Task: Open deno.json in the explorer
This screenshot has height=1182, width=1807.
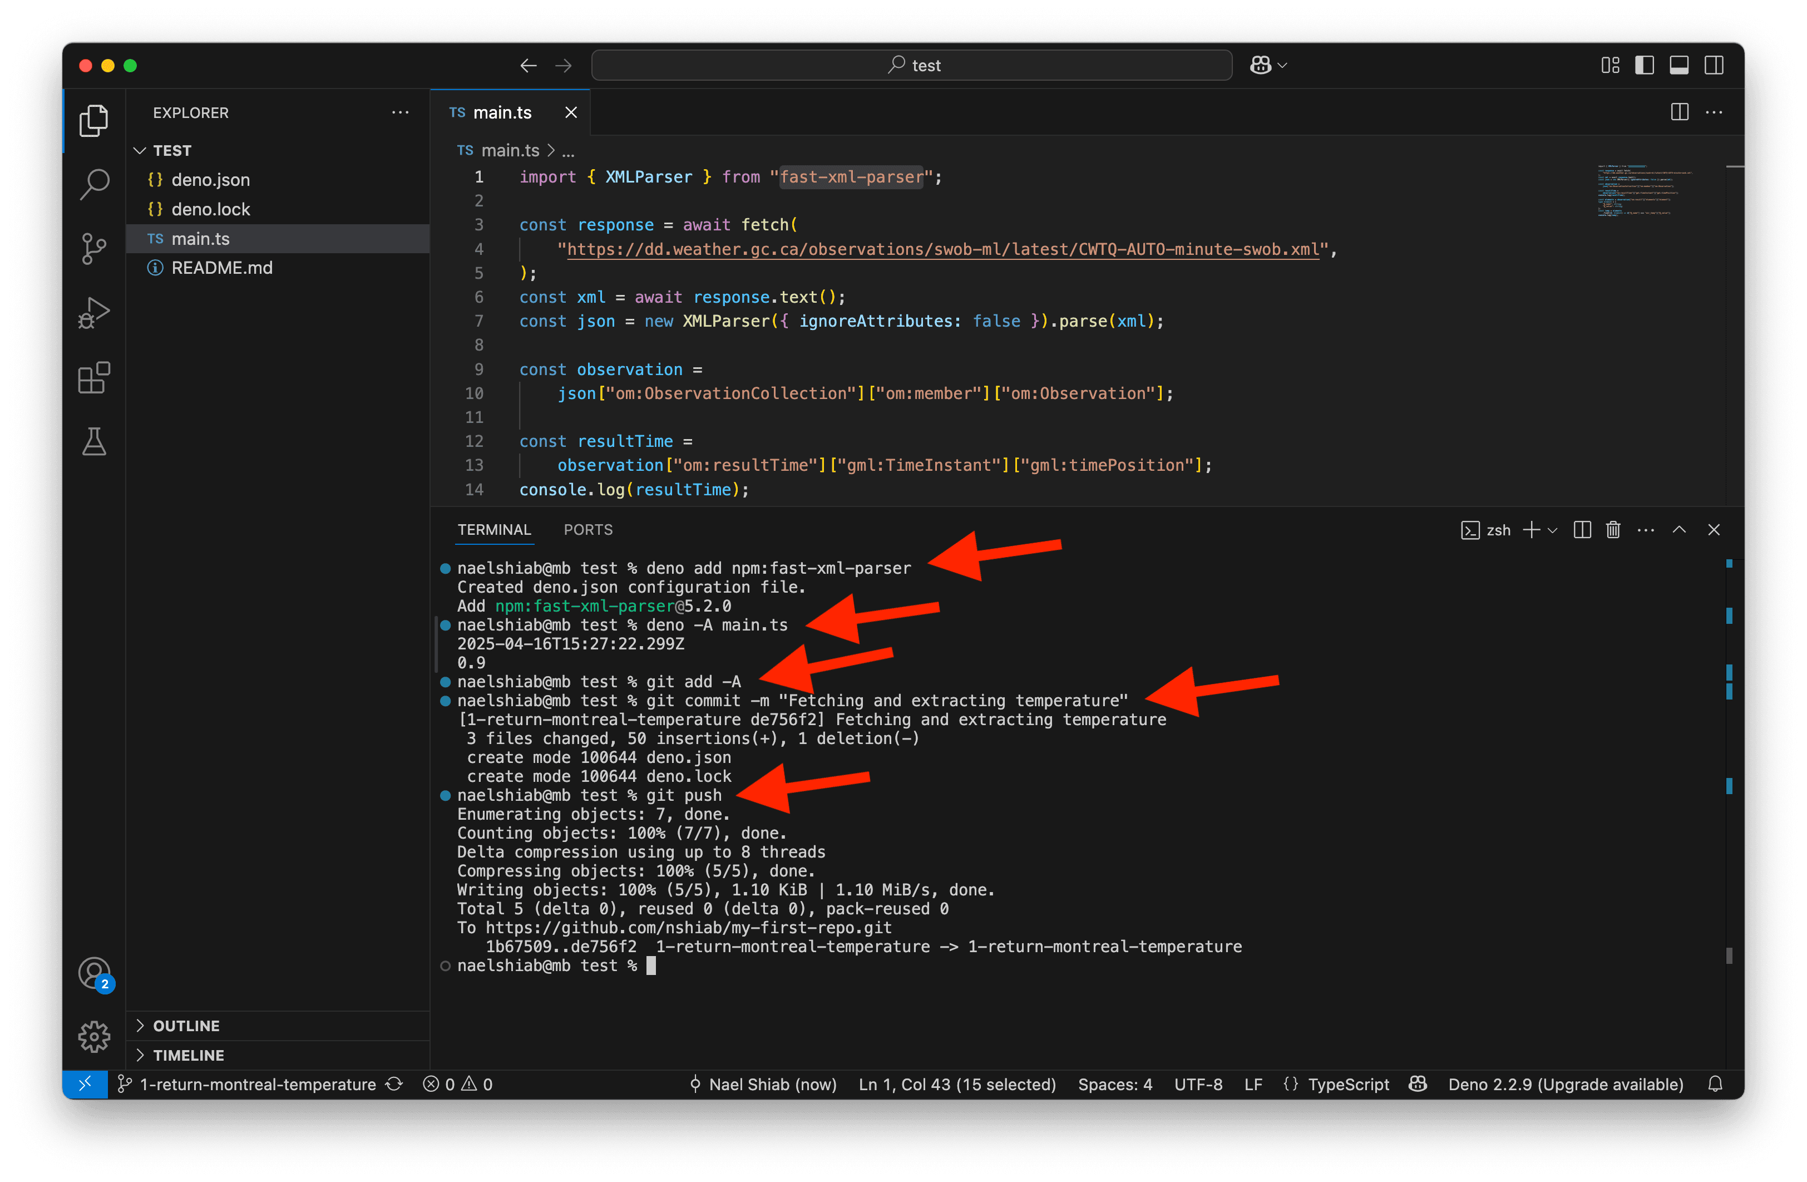Action: point(279,180)
